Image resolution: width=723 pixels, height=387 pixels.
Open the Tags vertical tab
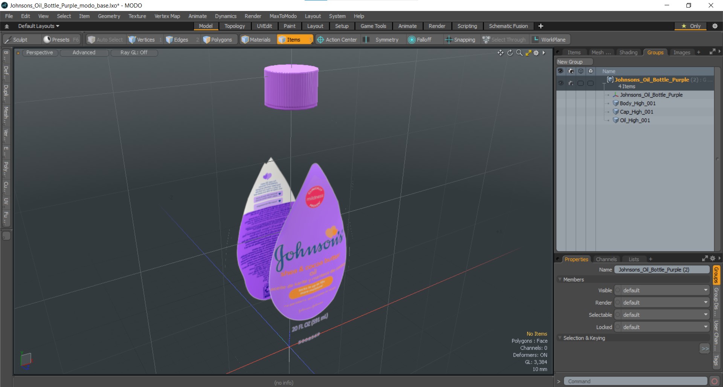[716, 360]
